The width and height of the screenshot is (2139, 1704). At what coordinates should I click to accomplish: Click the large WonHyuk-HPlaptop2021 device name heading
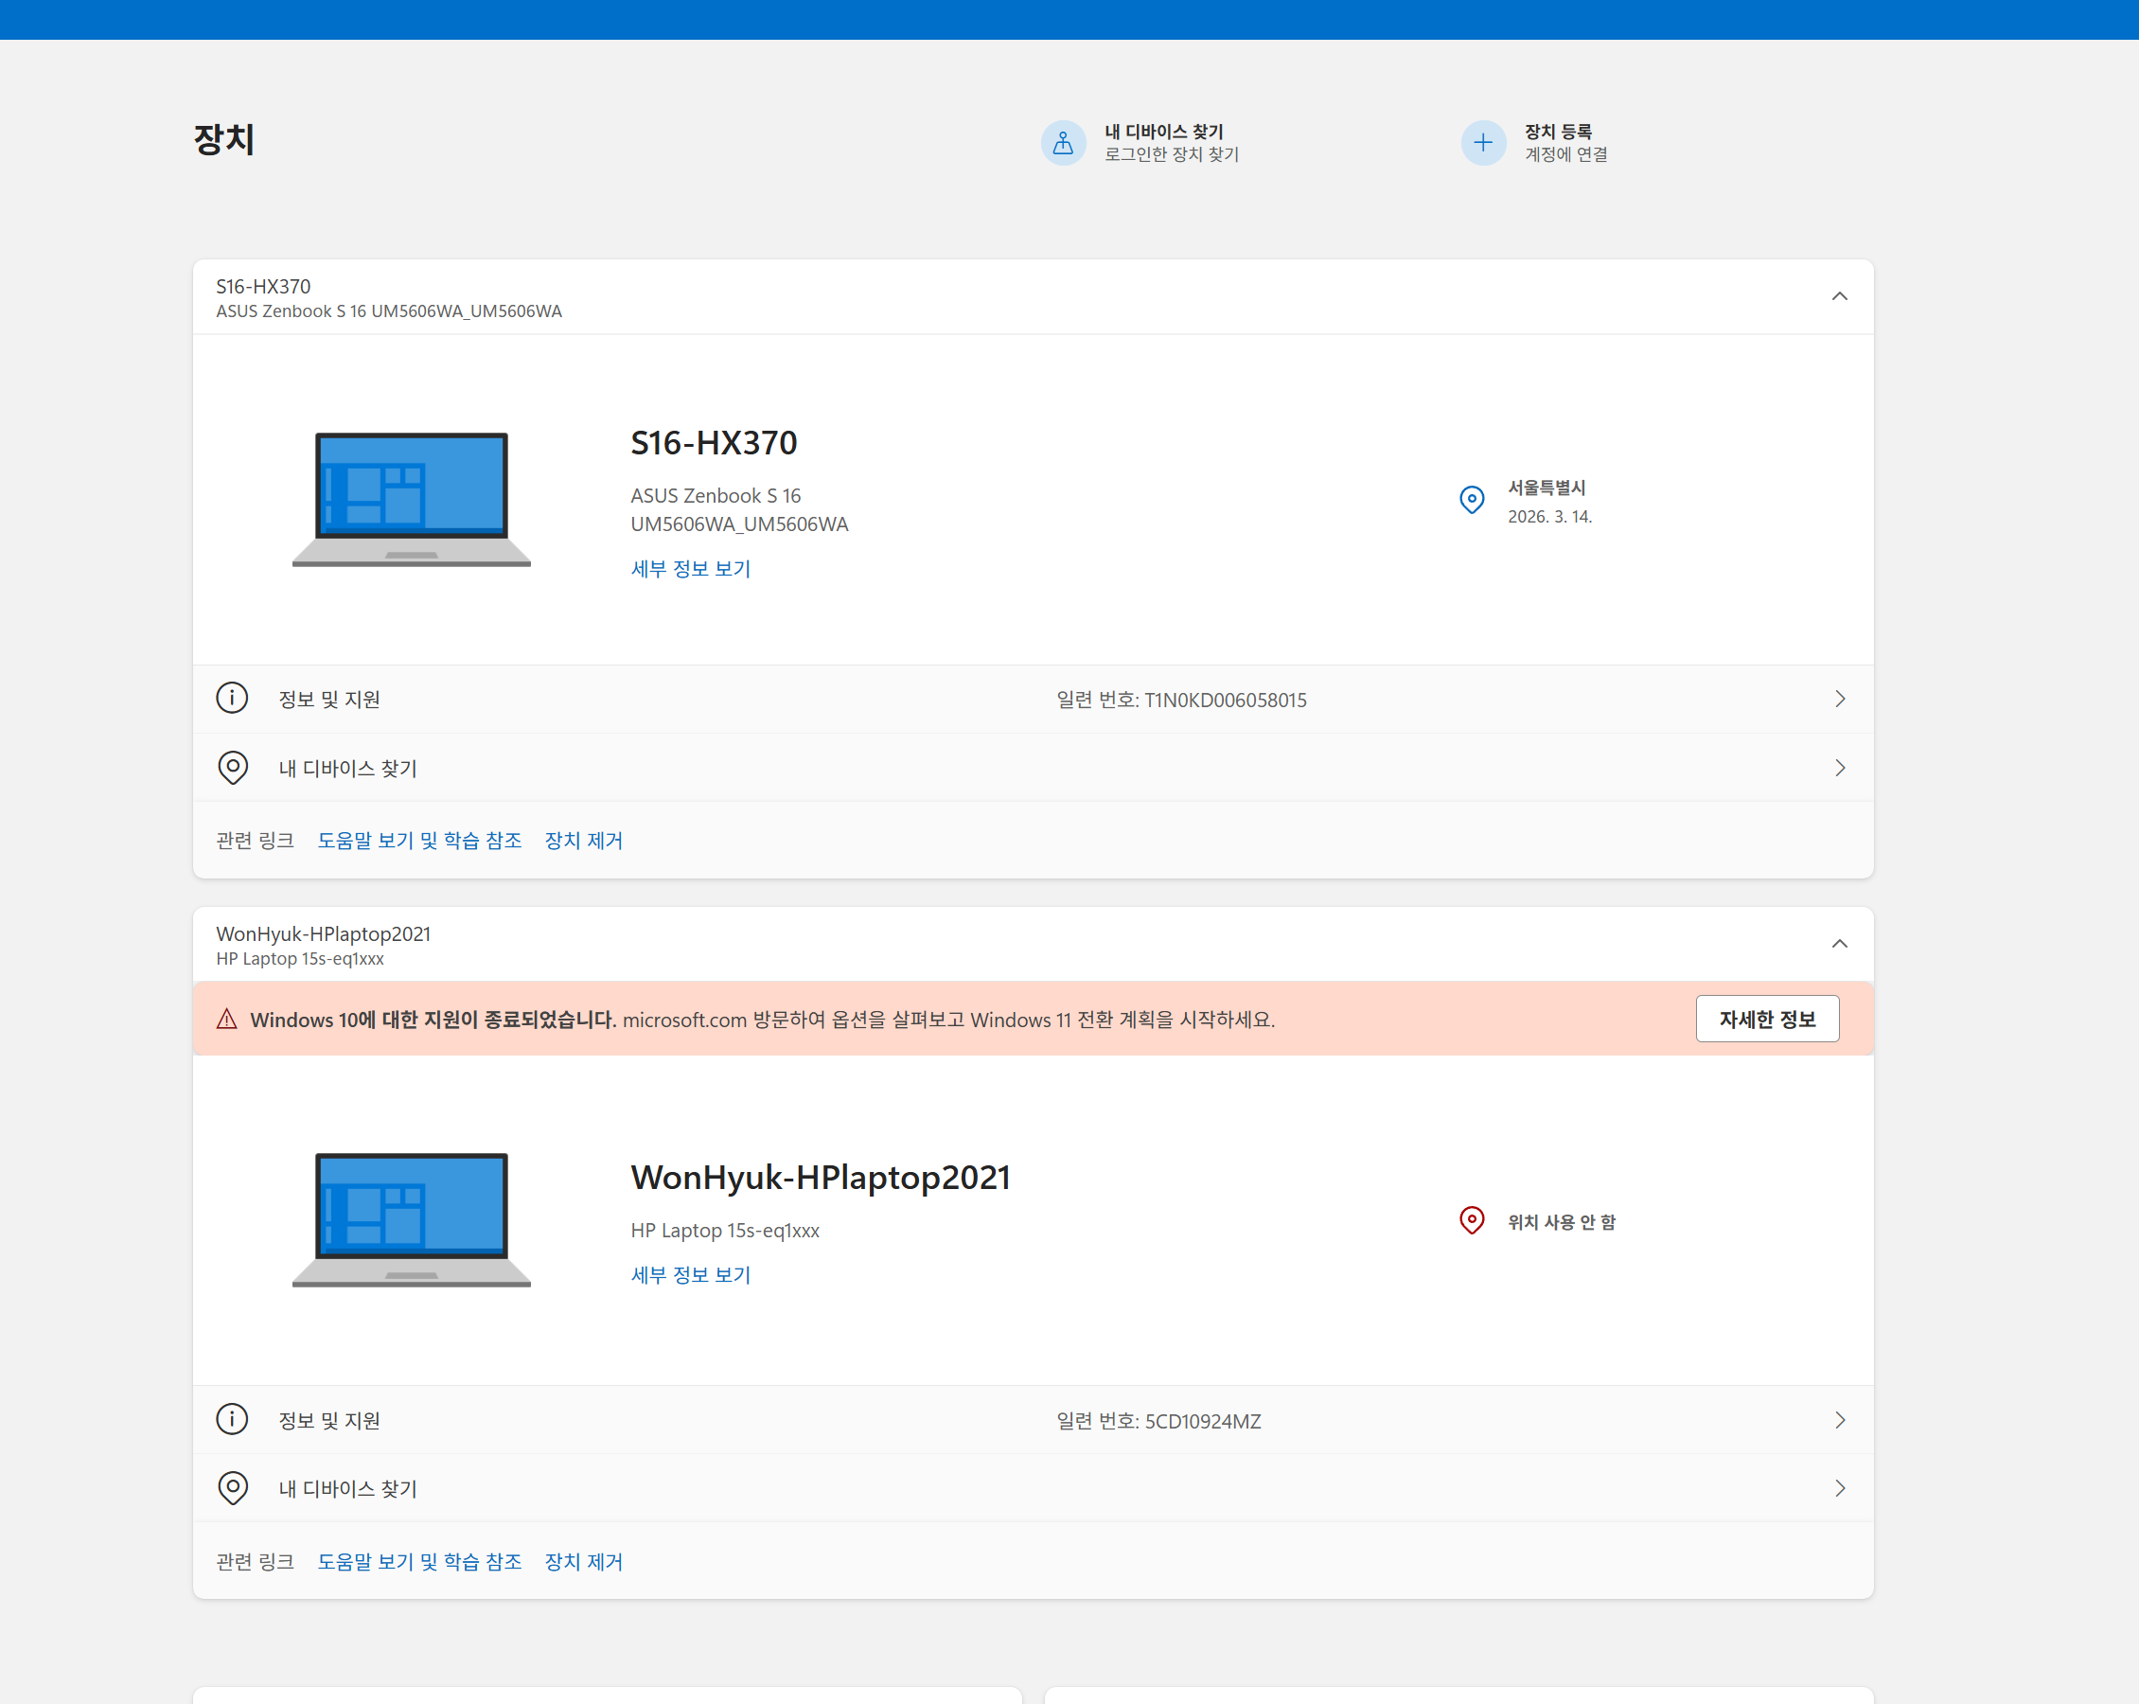[821, 1178]
